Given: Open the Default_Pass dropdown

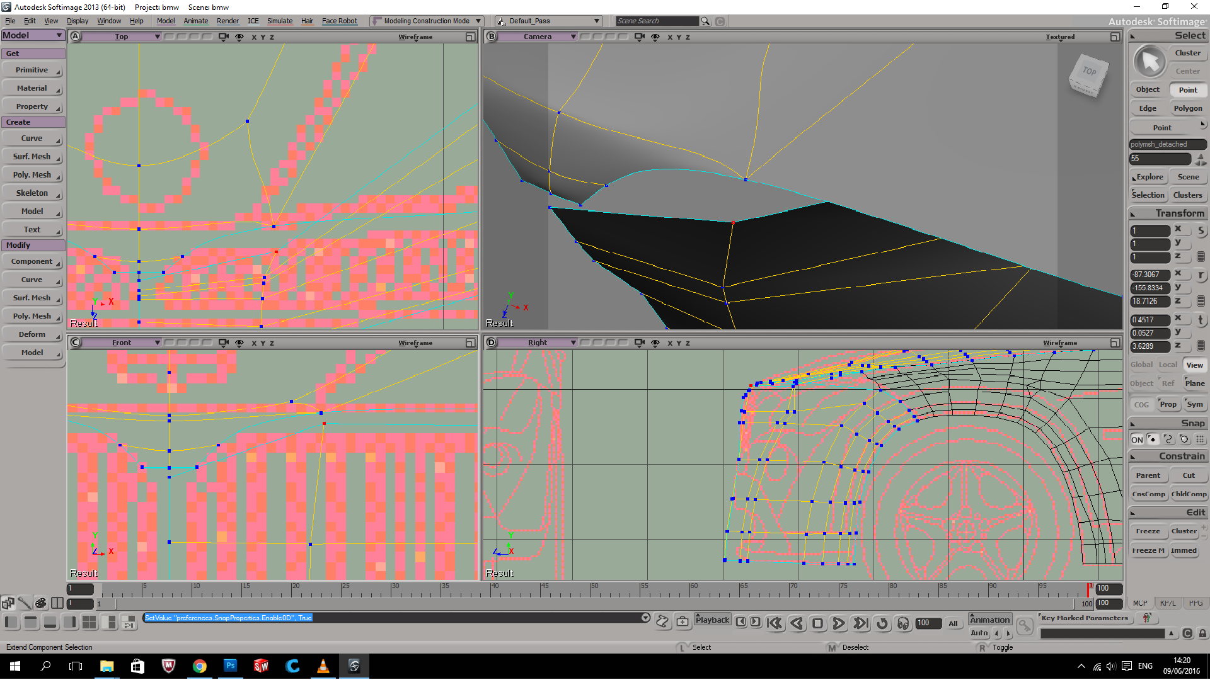Looking at the screenshot, I should point(549,21).
